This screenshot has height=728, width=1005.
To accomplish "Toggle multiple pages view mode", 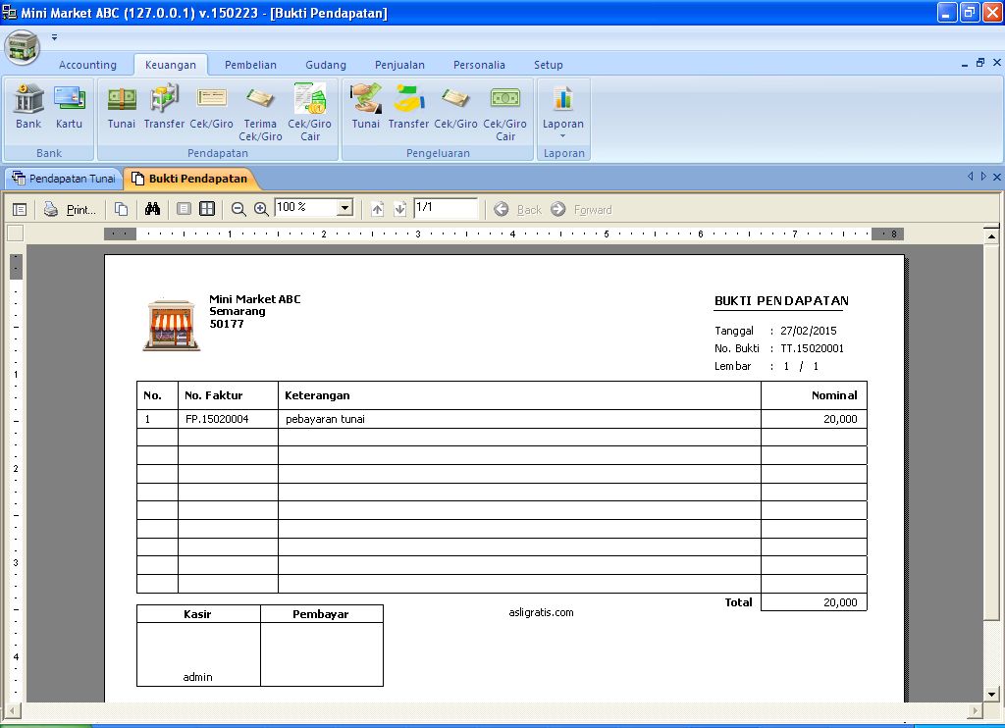I will click(207, 209).
